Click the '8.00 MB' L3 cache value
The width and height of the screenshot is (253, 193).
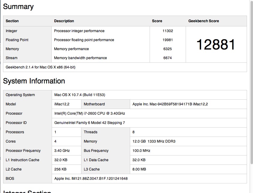coord(139,169)
